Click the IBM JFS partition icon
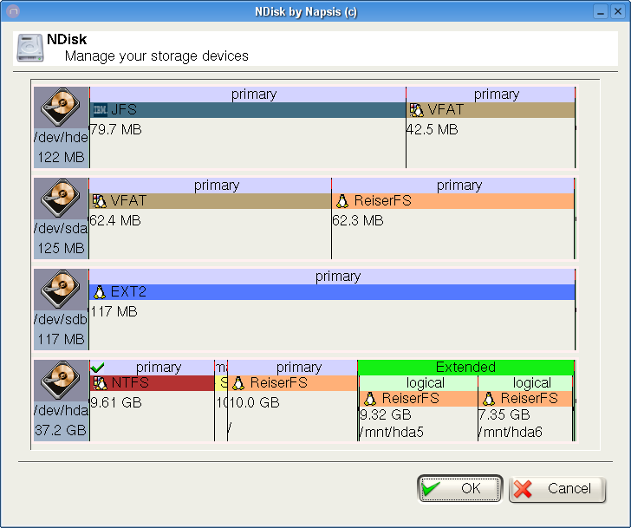The height and width of the screenshot is (528, 631). point(100,110)
